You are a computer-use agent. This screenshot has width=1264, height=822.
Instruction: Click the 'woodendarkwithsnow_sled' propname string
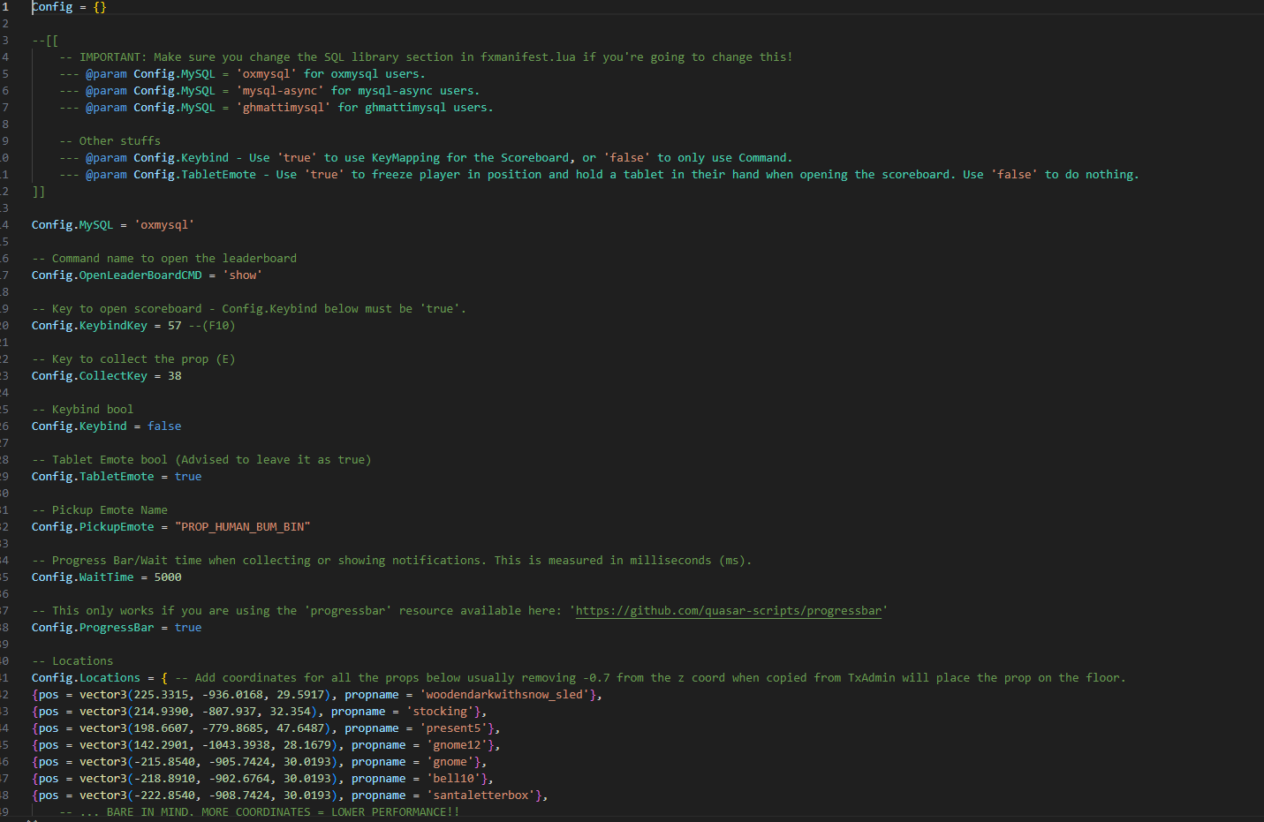tap(504, 695)
